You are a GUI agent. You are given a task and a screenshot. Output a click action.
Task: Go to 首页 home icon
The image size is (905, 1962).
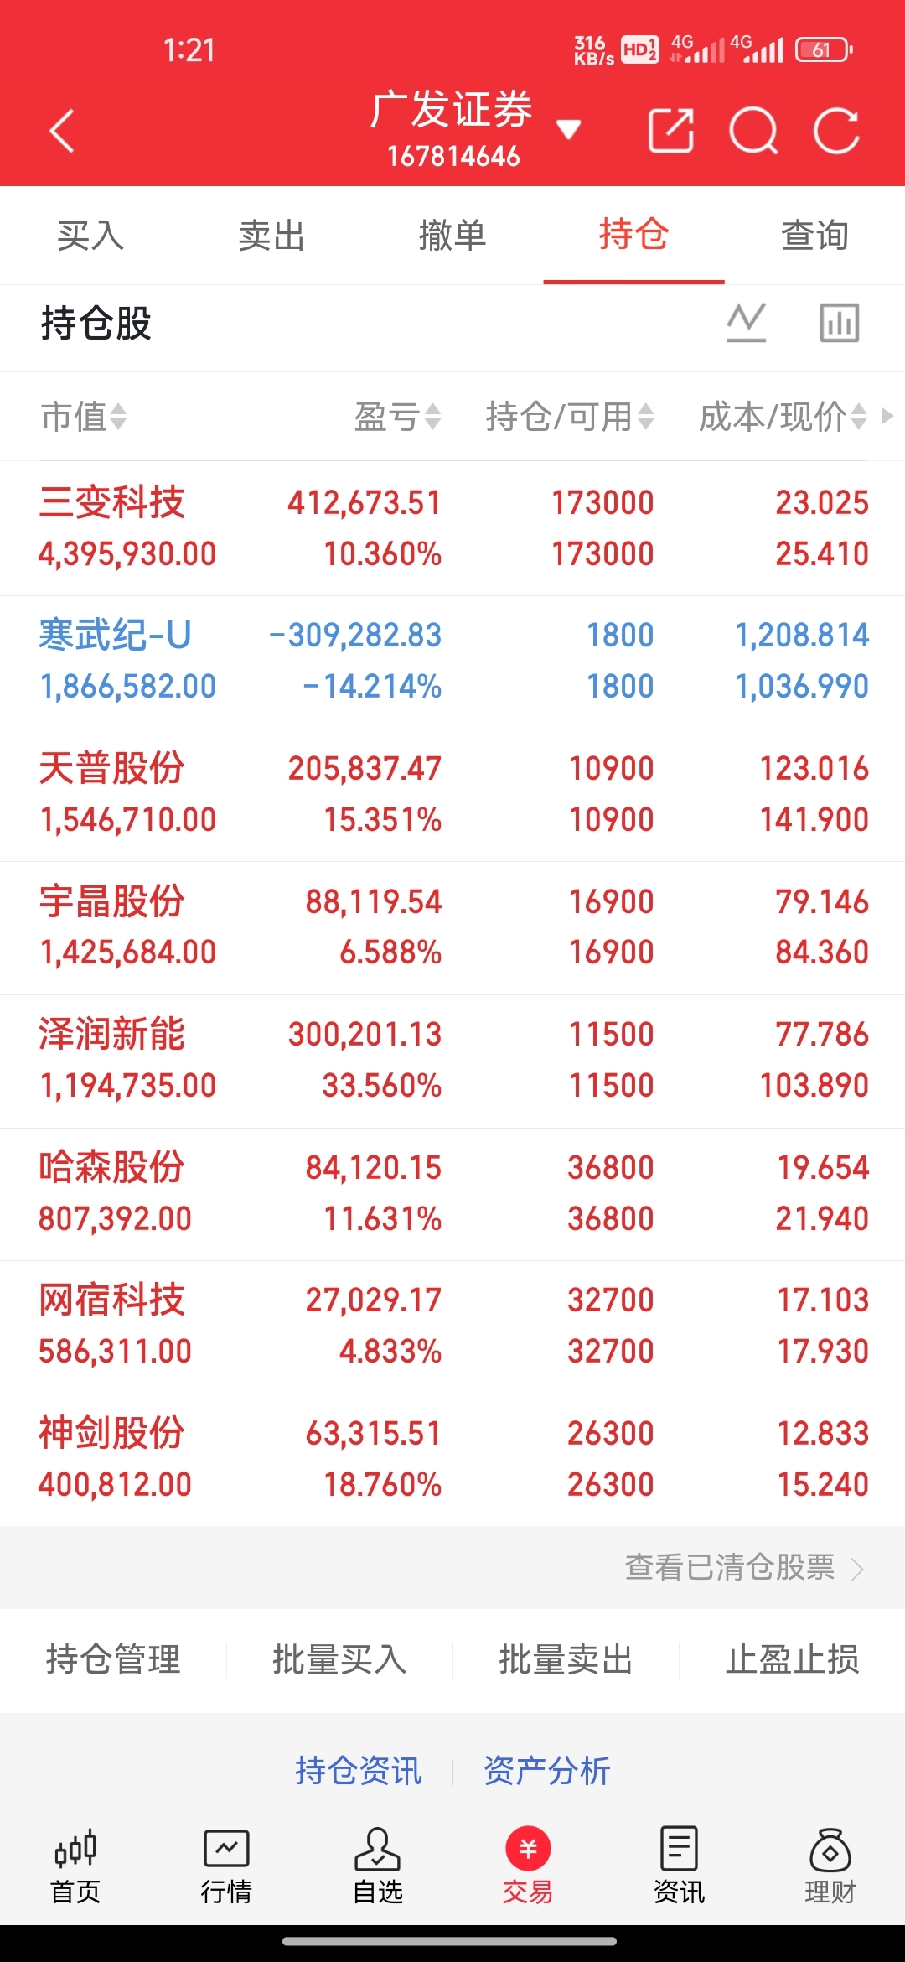[75, 1866]
